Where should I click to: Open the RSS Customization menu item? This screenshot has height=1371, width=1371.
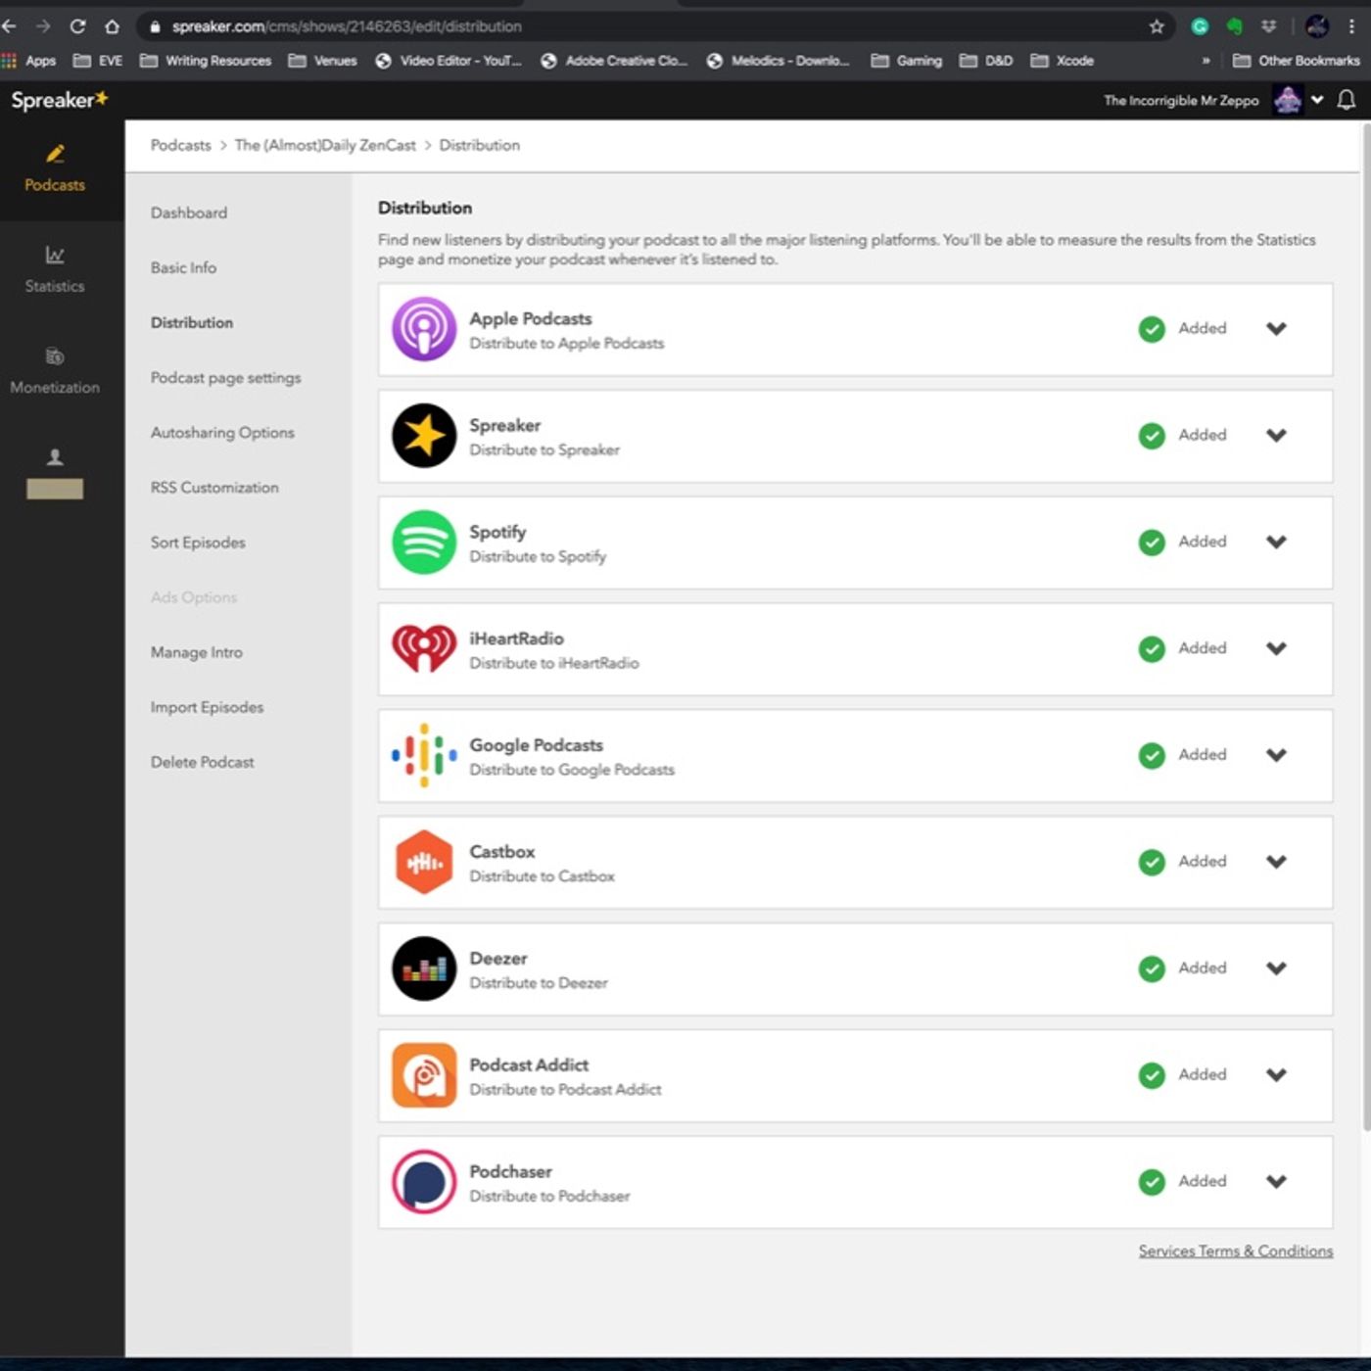(214, 488)
